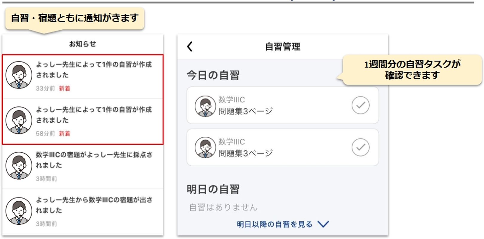Click avatar in first 数学IIIC task card

pos(205,106)
